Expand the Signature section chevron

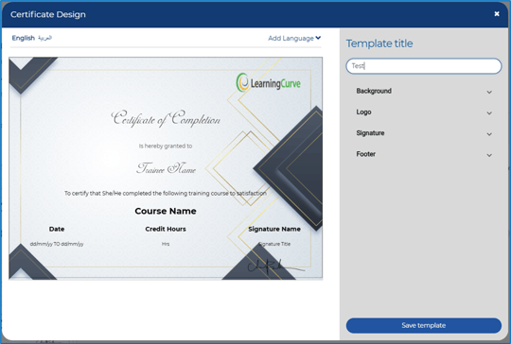[x=489, y=134]
